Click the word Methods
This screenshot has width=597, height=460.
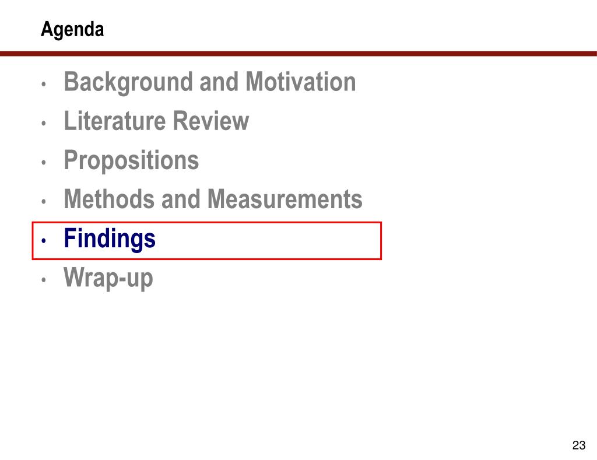tap(109, 199)
